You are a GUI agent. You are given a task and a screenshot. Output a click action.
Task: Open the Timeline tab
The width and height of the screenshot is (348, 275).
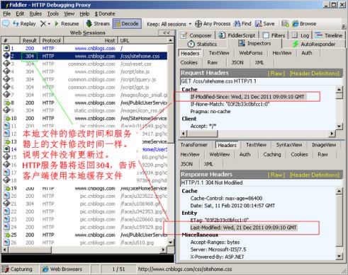pos(328,35)
